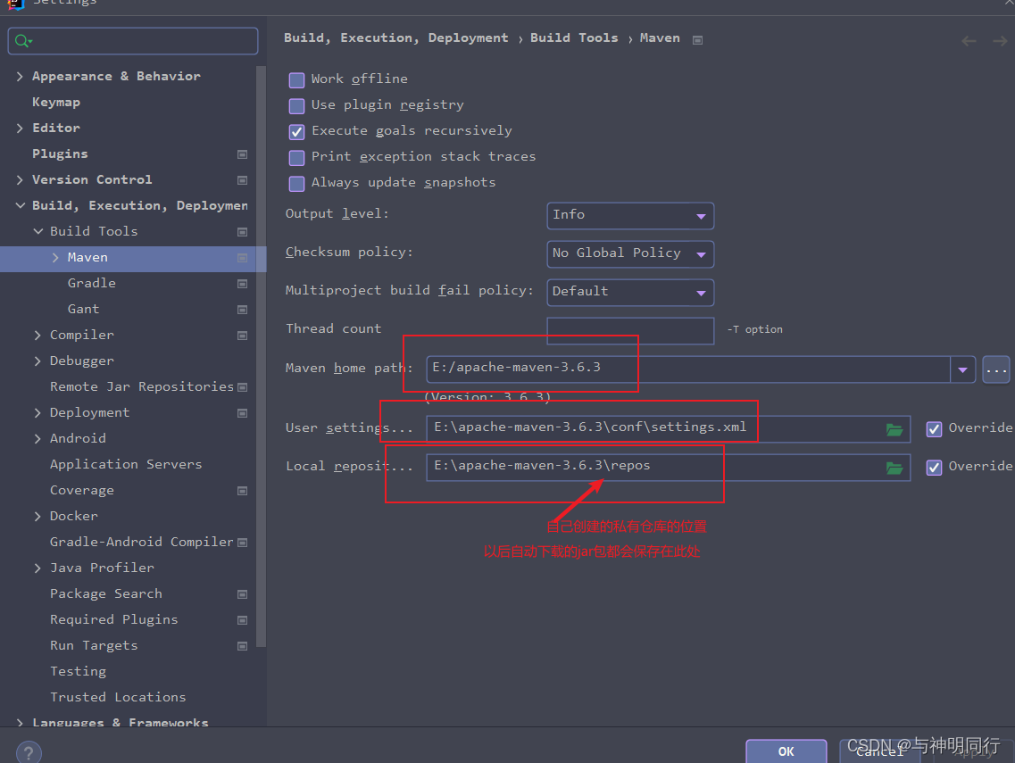Enable Always update snapshots
The height and width of the screenshot is (763, 1015).
296,183
